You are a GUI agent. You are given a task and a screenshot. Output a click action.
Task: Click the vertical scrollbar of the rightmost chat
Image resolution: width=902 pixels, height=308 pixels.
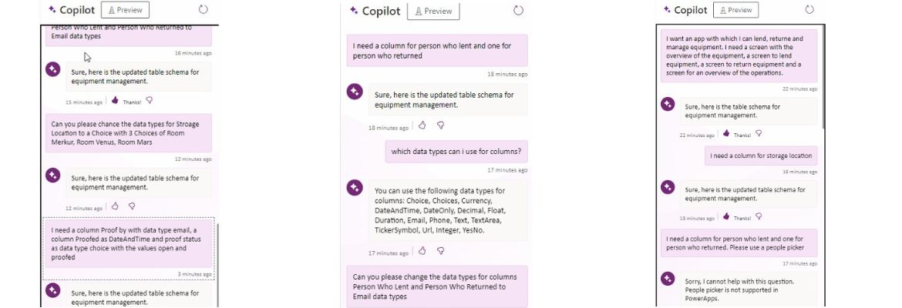(x=824, y=77)
